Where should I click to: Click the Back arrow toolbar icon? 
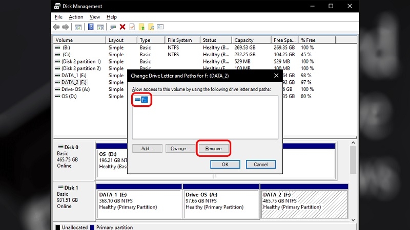pos(56,27)
